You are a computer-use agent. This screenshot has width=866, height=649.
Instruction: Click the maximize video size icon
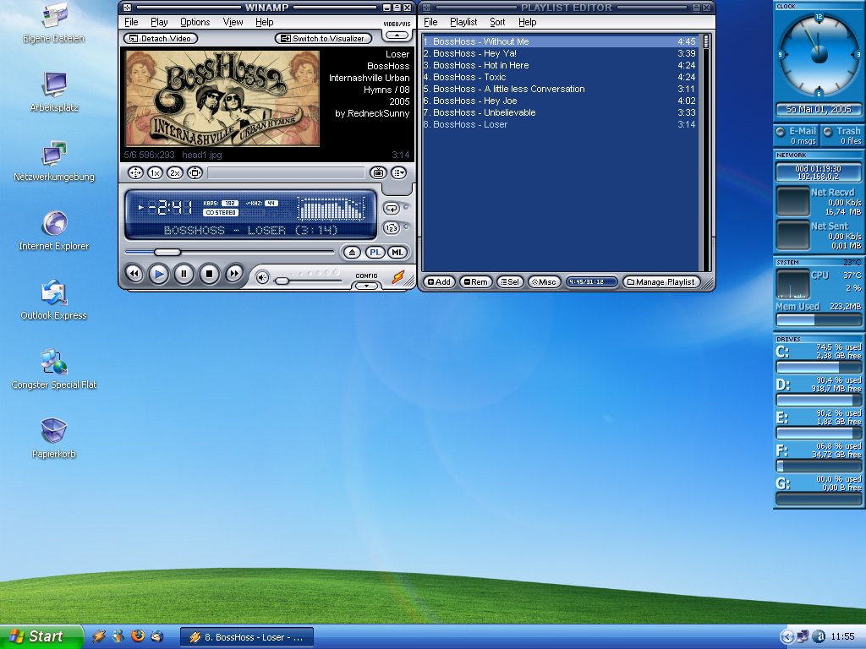(195, 173)
